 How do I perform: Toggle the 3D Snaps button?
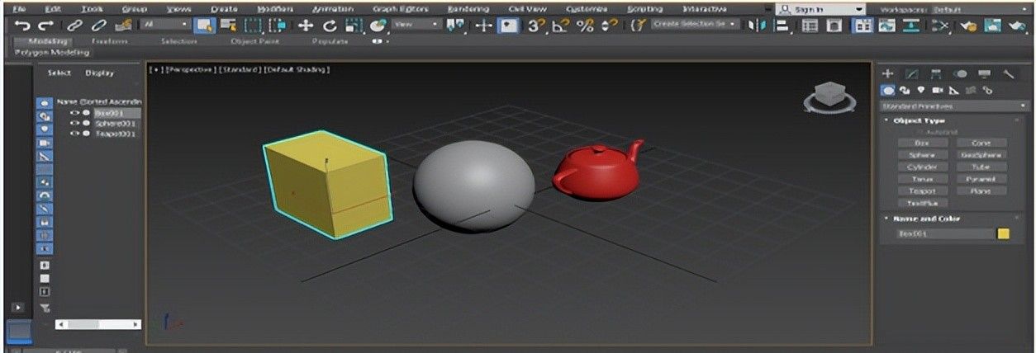pos(537,26)
